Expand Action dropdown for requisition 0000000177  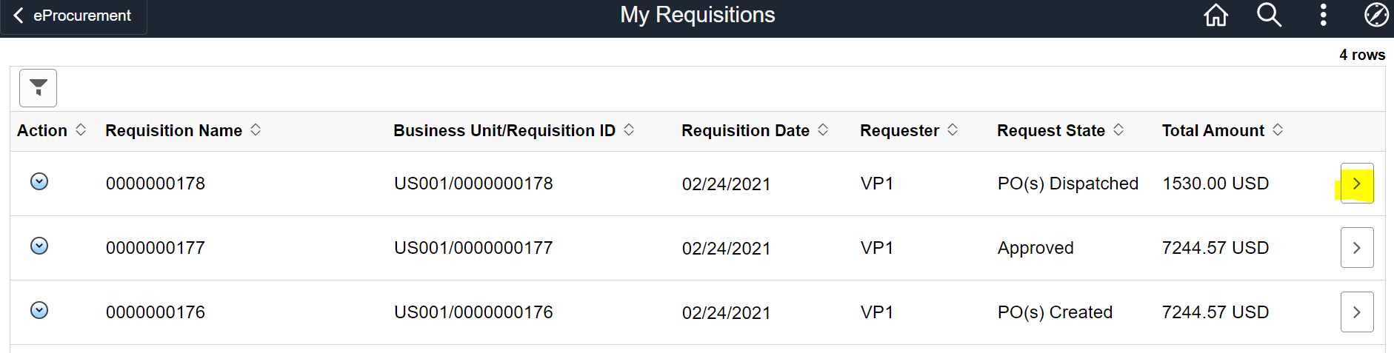pyautogui.click(x=39, y=246)
